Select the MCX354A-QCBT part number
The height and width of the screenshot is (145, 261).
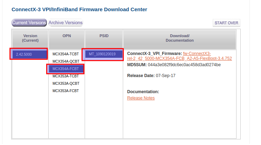coord(66,61)
